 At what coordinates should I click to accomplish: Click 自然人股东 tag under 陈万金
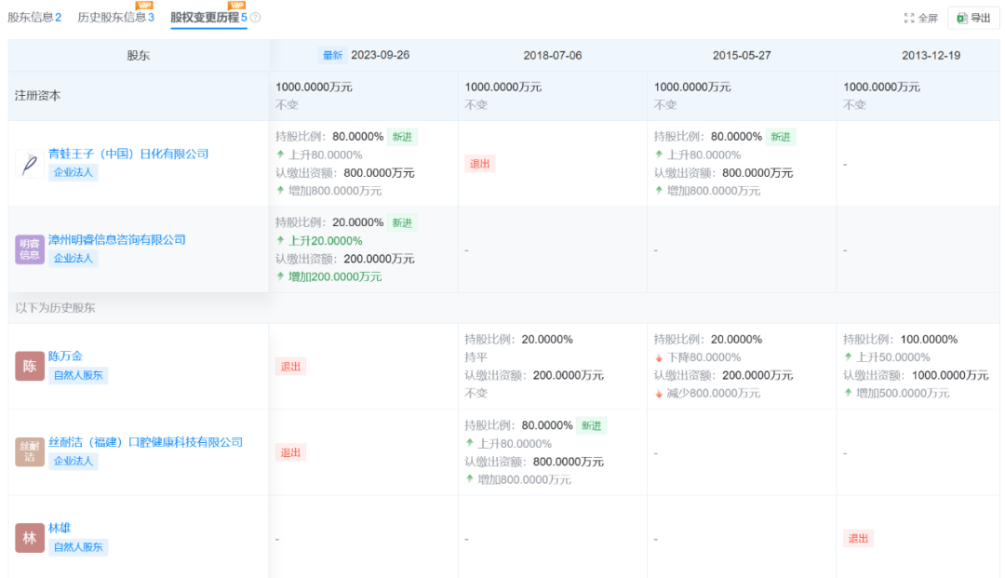click(x=78, y=375)
